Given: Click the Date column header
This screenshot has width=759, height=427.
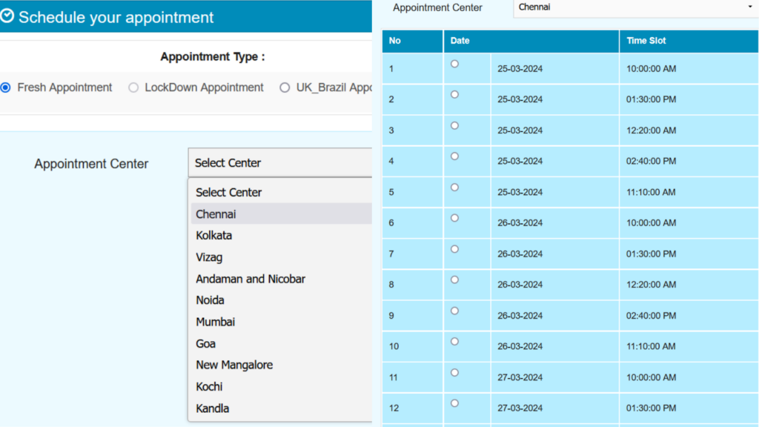Looking at the screenshot, I should pos(460,41).
